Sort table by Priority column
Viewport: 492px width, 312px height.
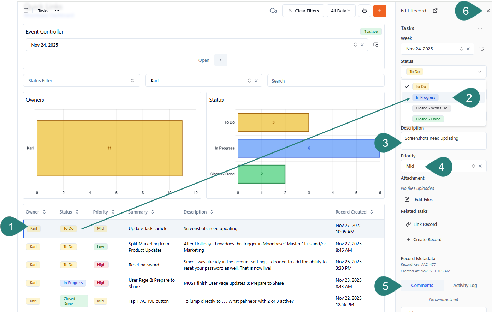pos(104,212)
